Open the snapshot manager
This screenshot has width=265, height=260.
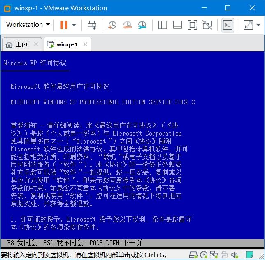coord(142,25)
